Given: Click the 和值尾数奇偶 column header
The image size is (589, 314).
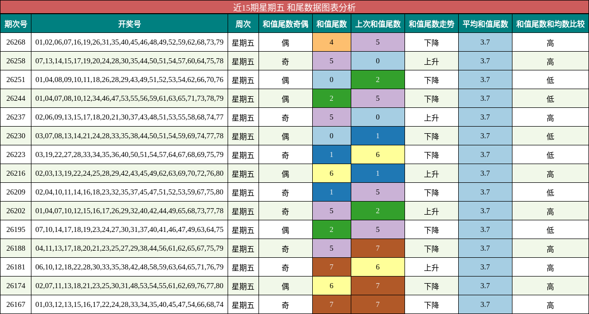Looking at the screenshot, I should pos(285,24).
